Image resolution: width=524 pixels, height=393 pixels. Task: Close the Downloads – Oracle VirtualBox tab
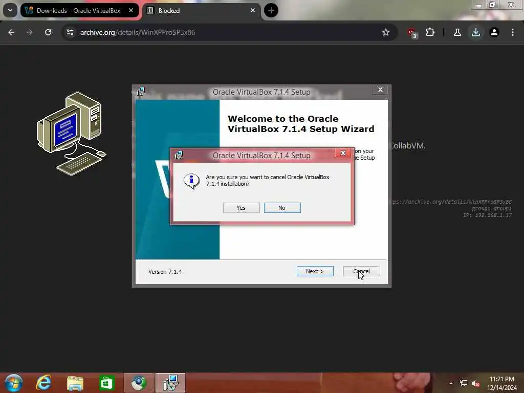pyautogui.click(x=131, y=10)
